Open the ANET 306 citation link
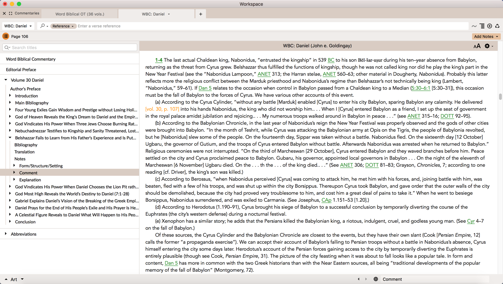 pos(346,165)
